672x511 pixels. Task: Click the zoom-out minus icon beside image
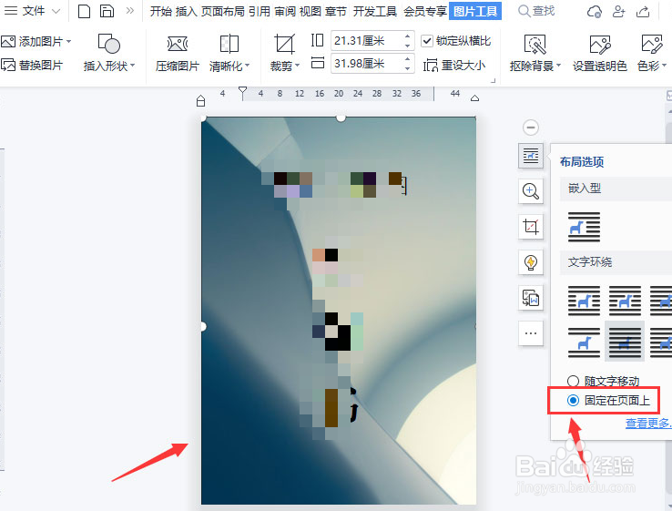pos(531,128)
